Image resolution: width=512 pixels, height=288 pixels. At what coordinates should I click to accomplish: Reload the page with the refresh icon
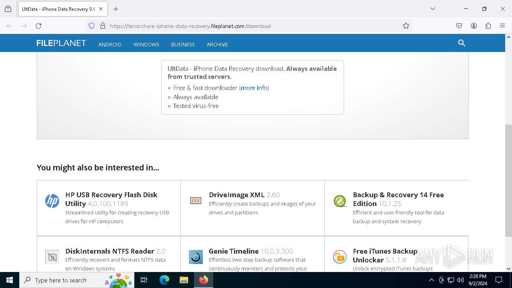(x=38, y=26)
